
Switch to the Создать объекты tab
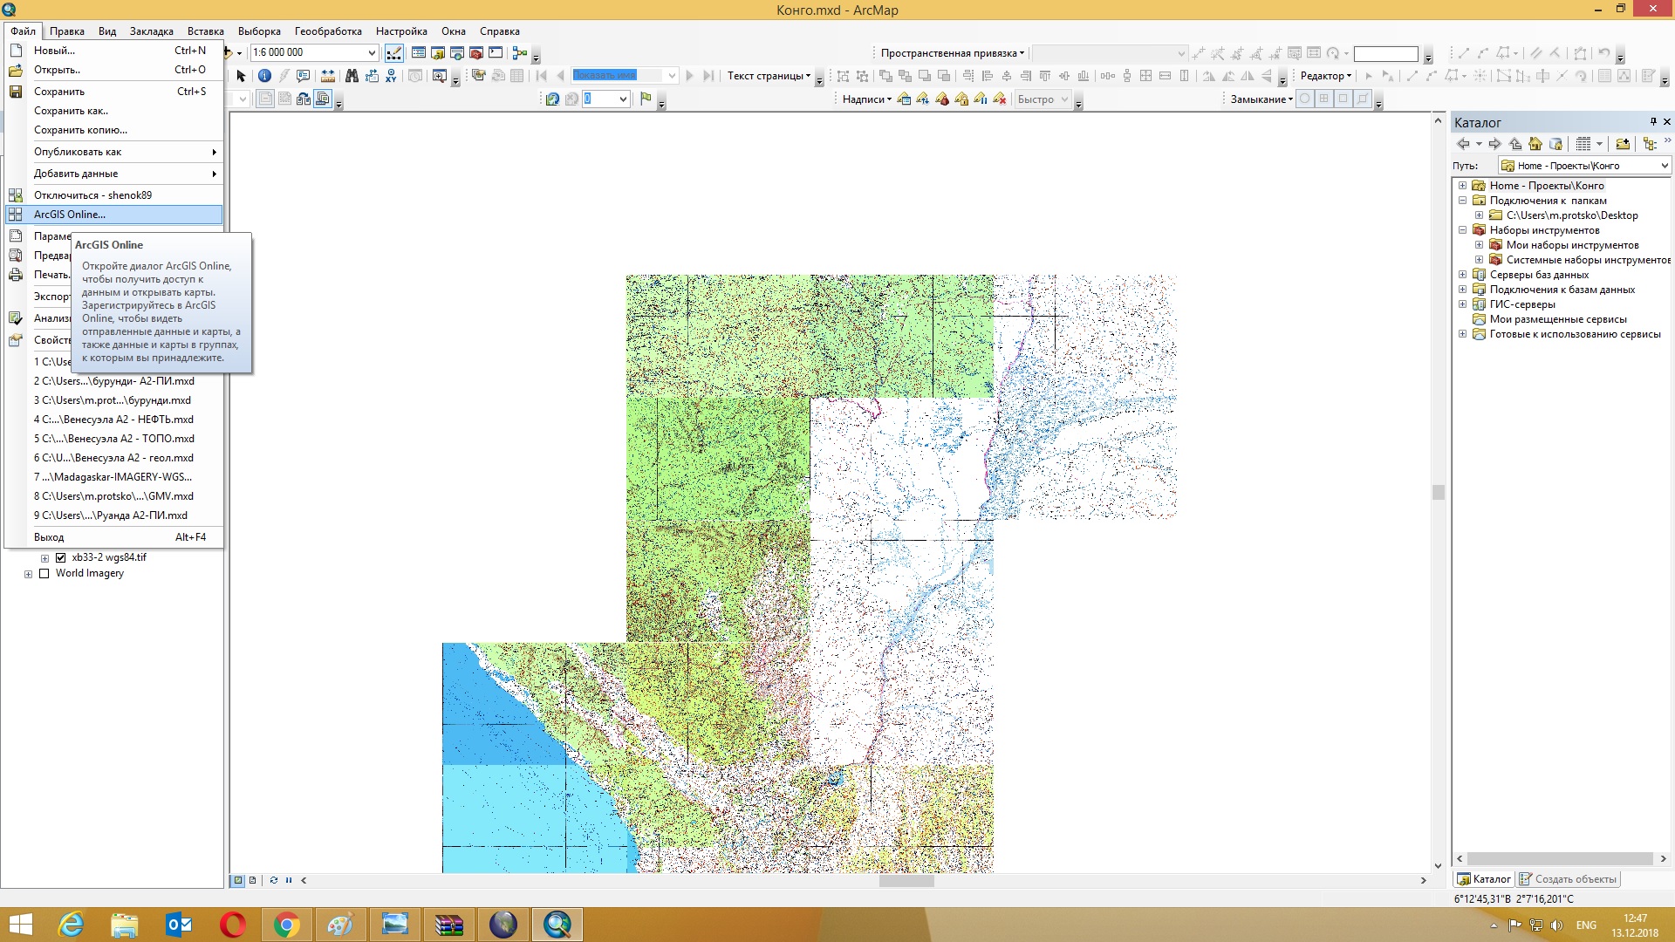coord(1568,879)
